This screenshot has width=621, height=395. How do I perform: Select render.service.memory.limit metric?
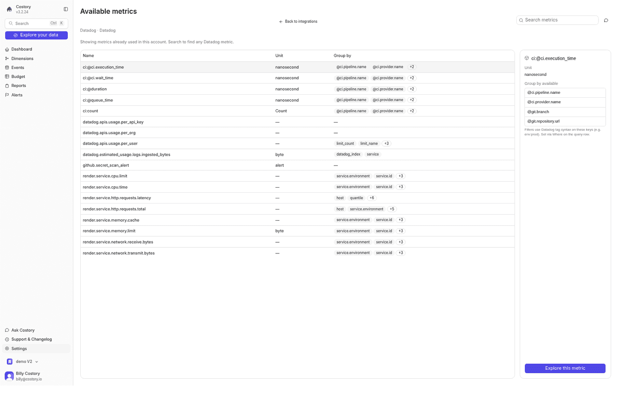pyautogui.click(x=298, y=231)
